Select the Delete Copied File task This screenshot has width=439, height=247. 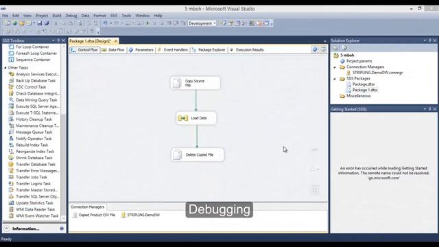pos(198,155)
